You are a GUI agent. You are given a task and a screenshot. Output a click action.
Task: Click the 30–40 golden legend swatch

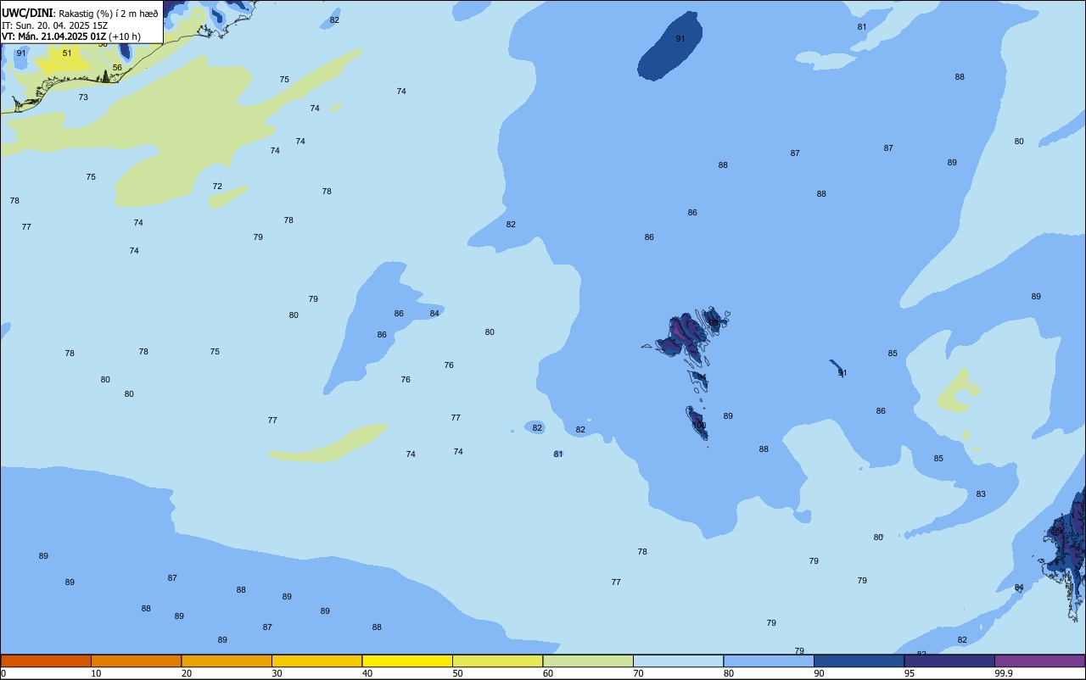316,660
